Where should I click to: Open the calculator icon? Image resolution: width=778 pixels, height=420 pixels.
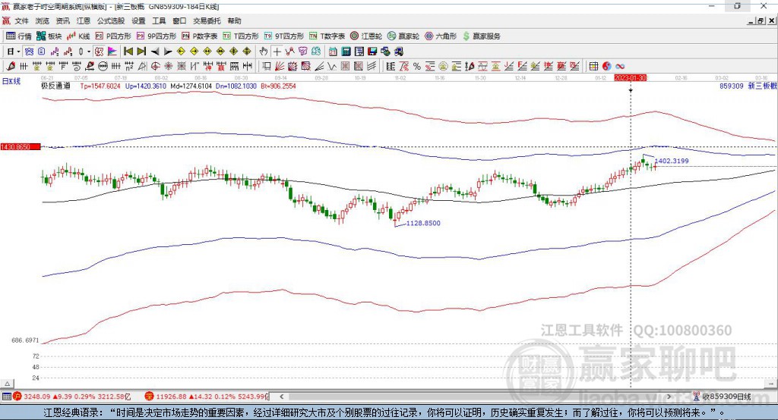pos(346,52)
